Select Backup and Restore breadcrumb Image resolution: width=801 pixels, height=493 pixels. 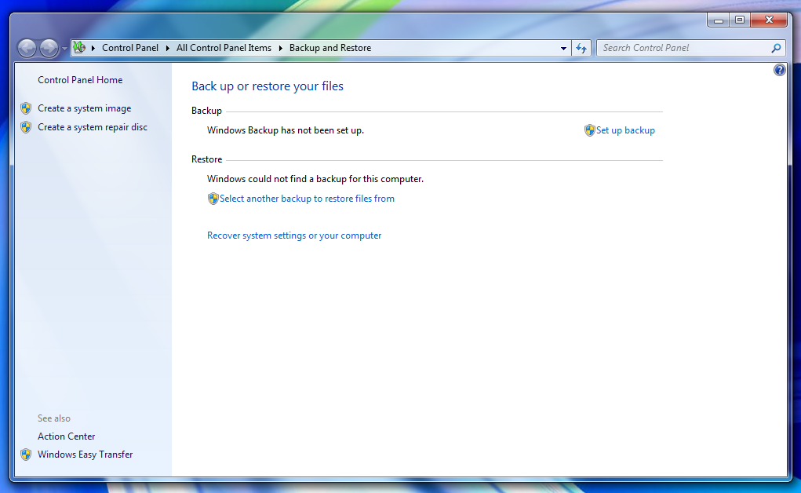click(330, 48)
